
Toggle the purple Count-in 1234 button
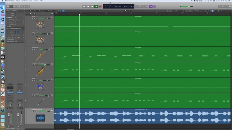point(151,6)
